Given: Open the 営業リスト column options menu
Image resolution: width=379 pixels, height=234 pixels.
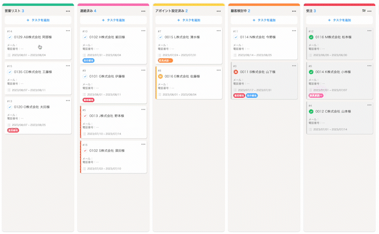Looking at the screenshot, I should (x=69, y=11).
